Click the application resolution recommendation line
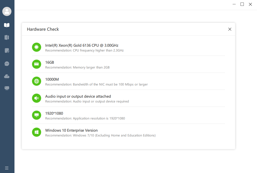Screen dimensions: 257x173 pos(85,118)
